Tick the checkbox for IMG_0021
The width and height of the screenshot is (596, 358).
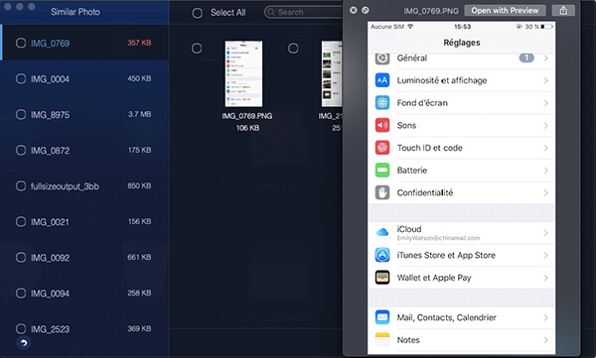21,222
